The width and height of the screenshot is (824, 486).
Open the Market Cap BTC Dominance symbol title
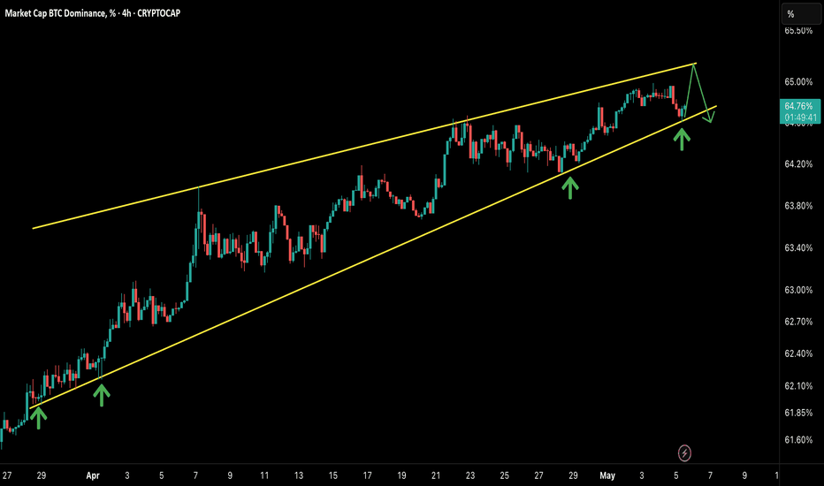tap(93, 13)
